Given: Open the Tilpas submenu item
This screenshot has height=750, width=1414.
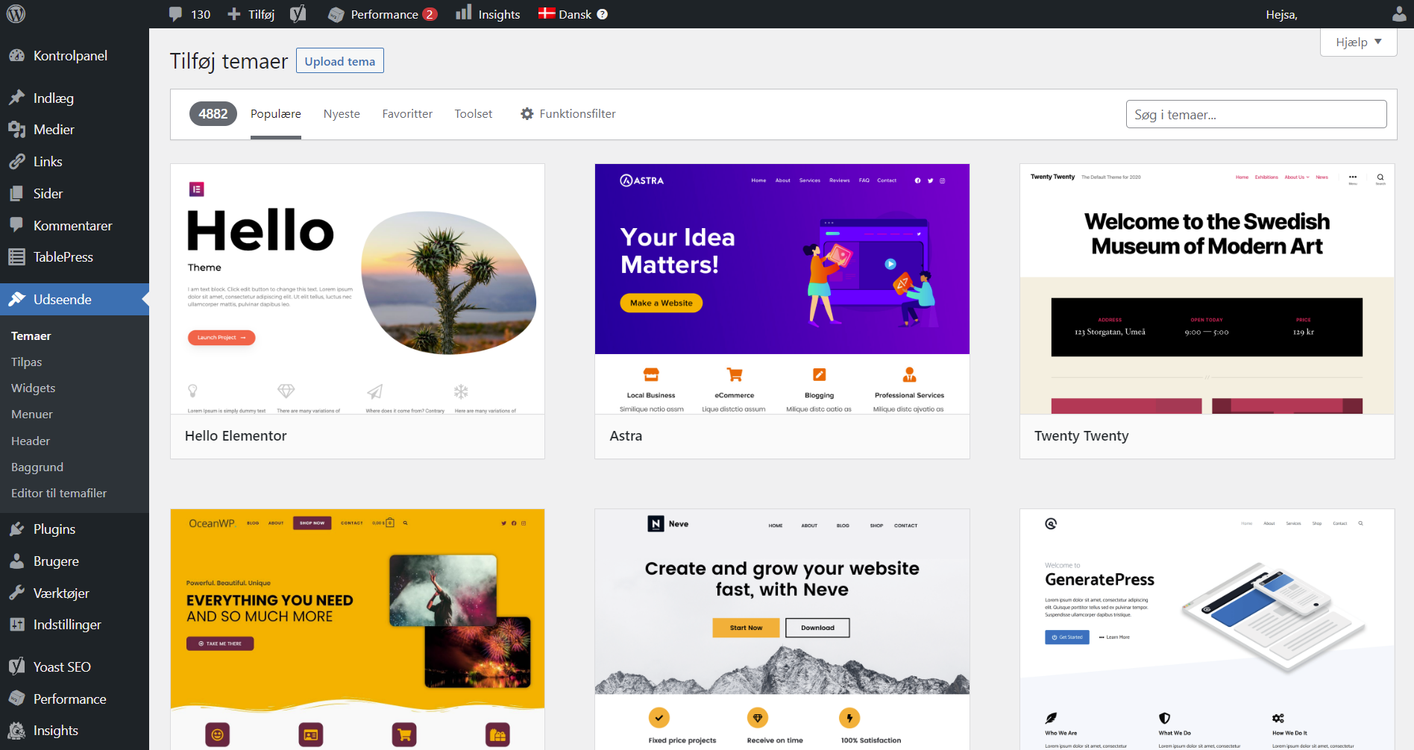Looking at the screenshot, I should (x=26, y=362).
